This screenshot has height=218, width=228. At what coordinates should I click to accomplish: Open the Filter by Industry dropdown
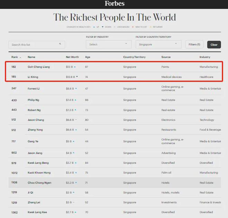pos(108,44)
